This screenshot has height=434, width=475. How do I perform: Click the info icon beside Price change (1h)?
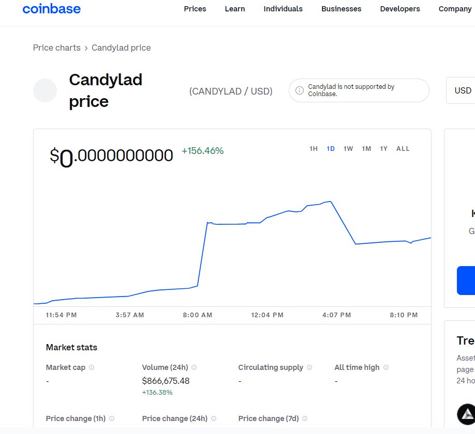[112, 419]
